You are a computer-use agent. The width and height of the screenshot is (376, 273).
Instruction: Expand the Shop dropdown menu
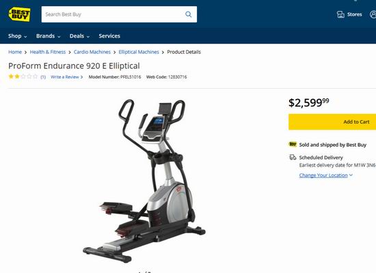tap(17, 36)
